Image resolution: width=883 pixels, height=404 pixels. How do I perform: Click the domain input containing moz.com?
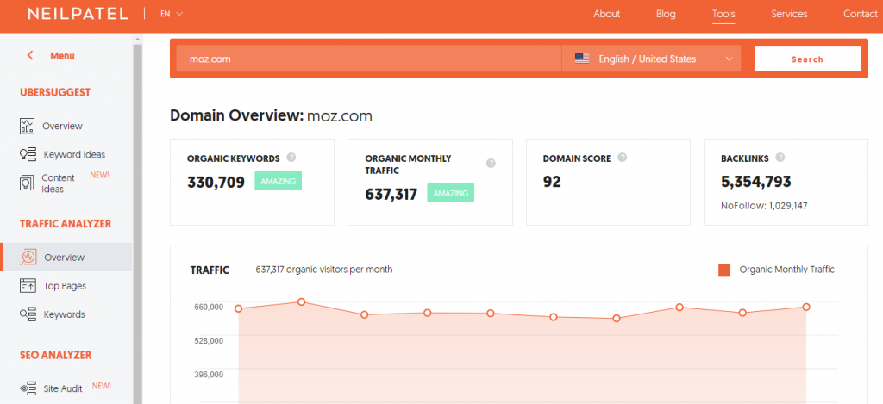[x=369, y=59]
